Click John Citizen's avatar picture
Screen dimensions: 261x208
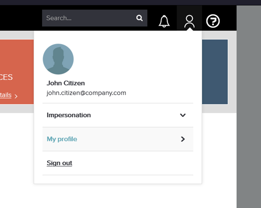coord(58,59)
